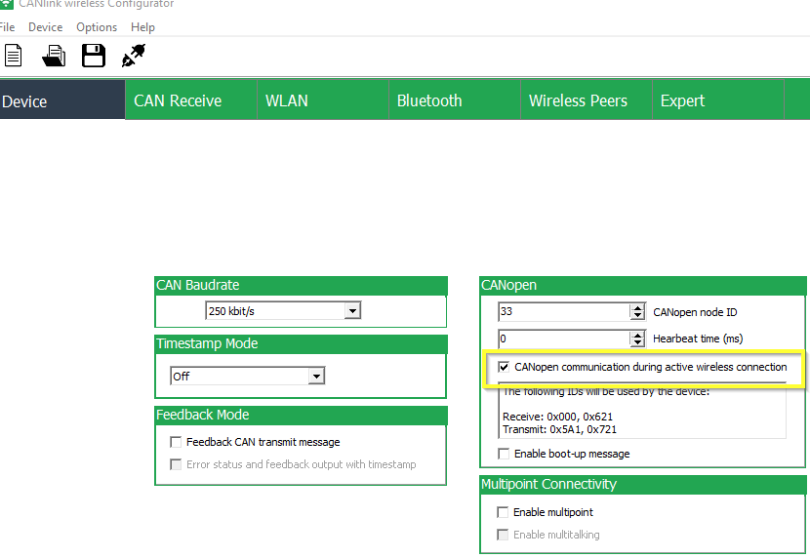Switch to the Expert tab
The height and width of the screenshot is (558, 810).
click(718, 100)
